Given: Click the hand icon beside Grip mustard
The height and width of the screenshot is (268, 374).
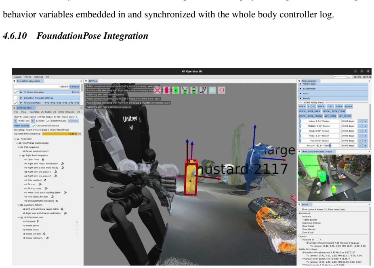Looking at the screenshot, I should (x=45, y=180).
